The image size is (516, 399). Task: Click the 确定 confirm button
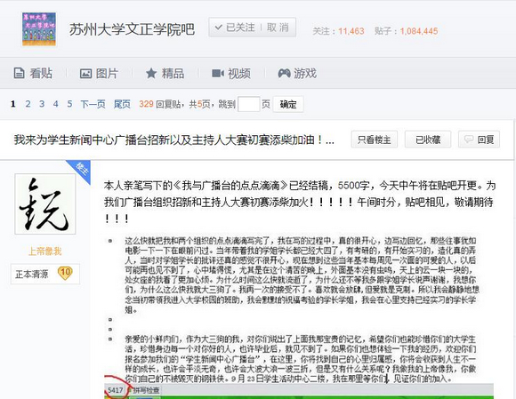(288, 104)
